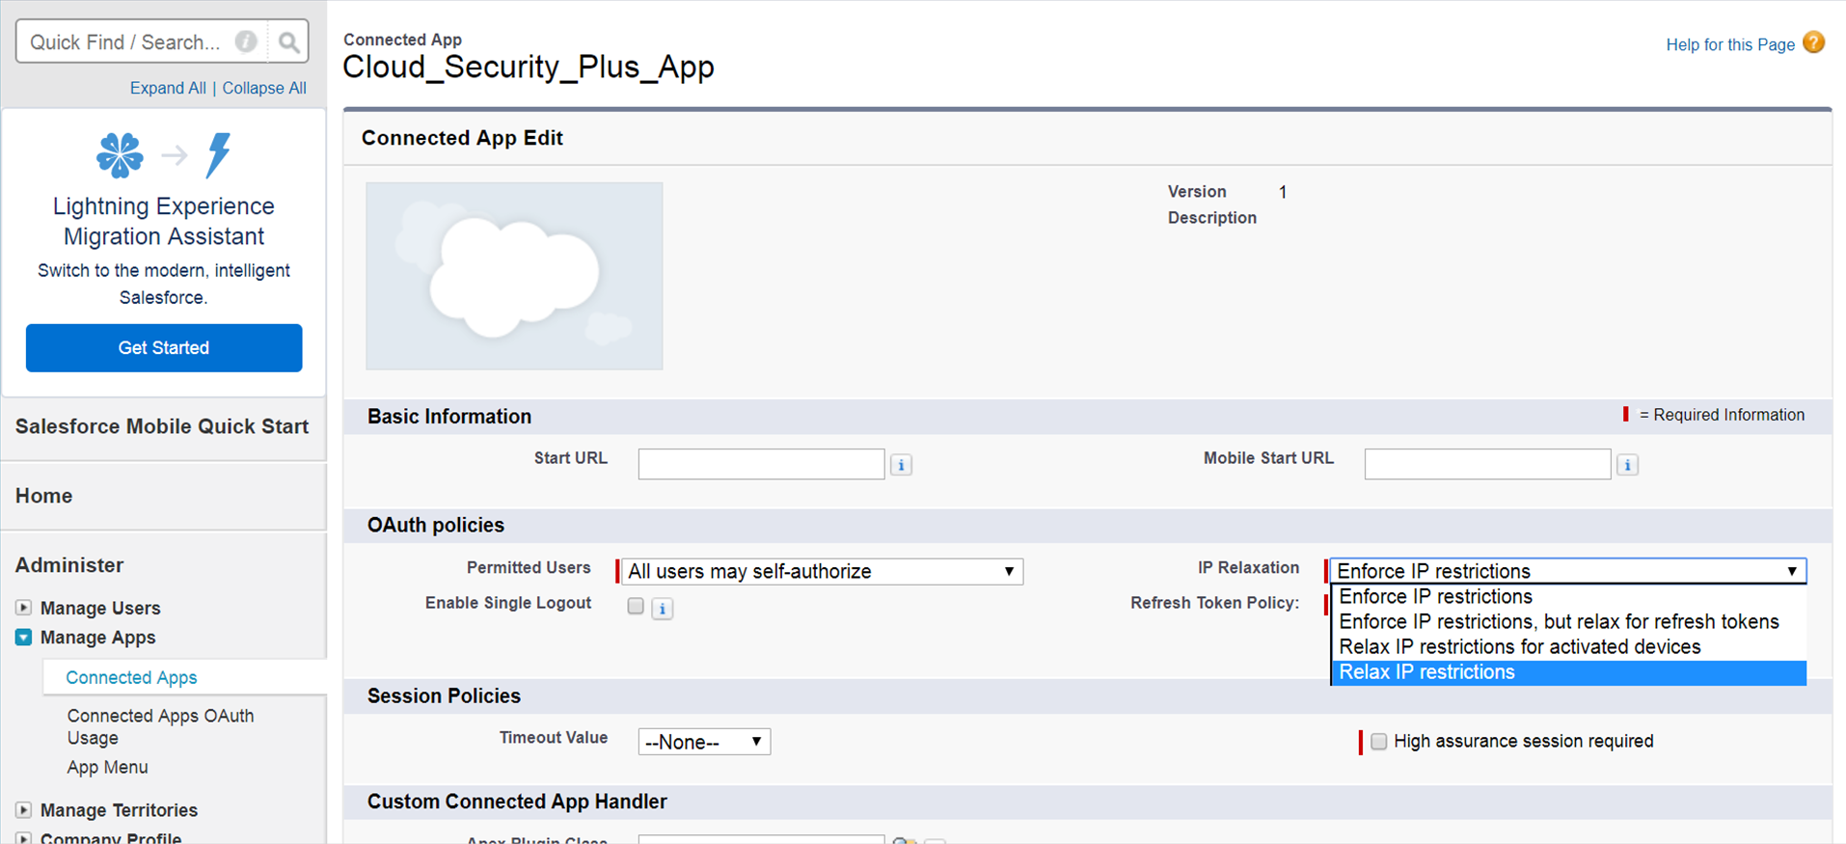Click the Manage Territories label
Viewport: 1846px width, 844px height.
(x=119, y=810)
